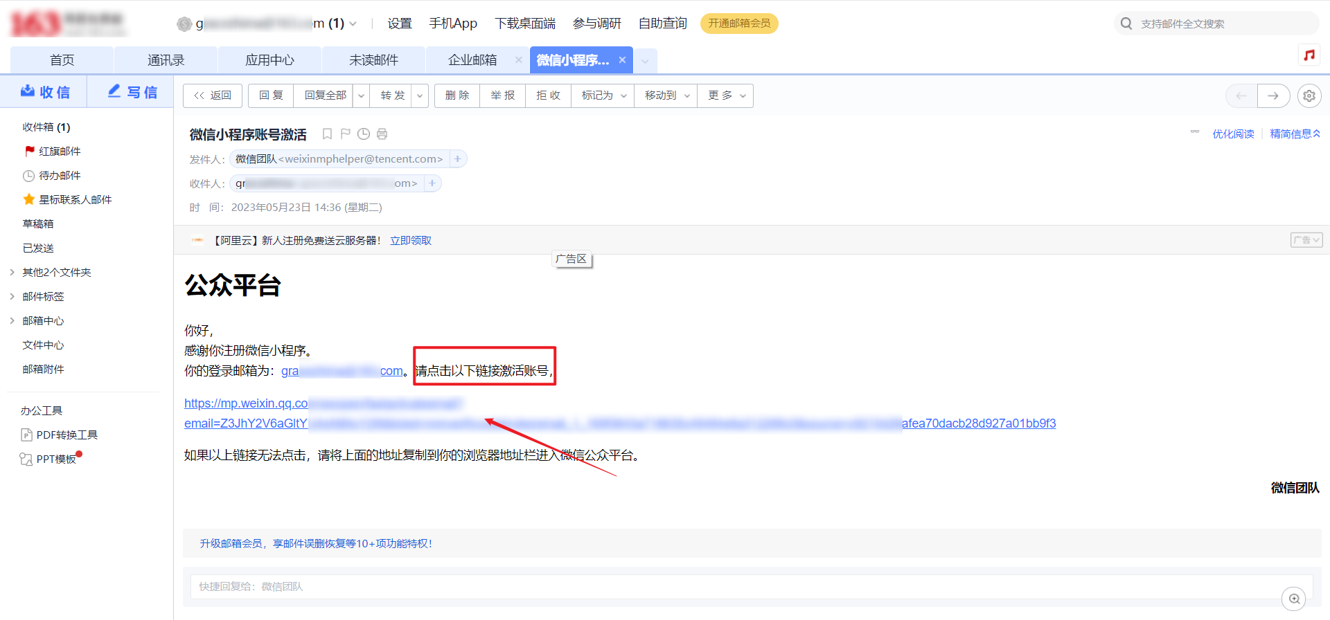The image size is (1330, 620).
Task: Add recipient to contacts plus icon
Action: point(432,183)
